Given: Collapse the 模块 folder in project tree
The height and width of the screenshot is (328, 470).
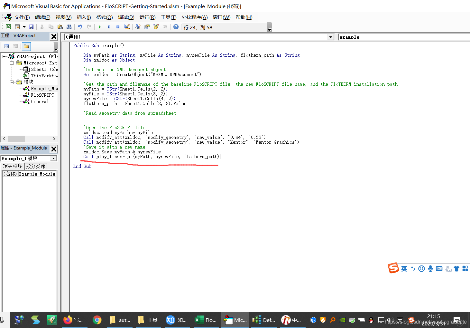Looking at the screenshot, I should tap(12, 82).
